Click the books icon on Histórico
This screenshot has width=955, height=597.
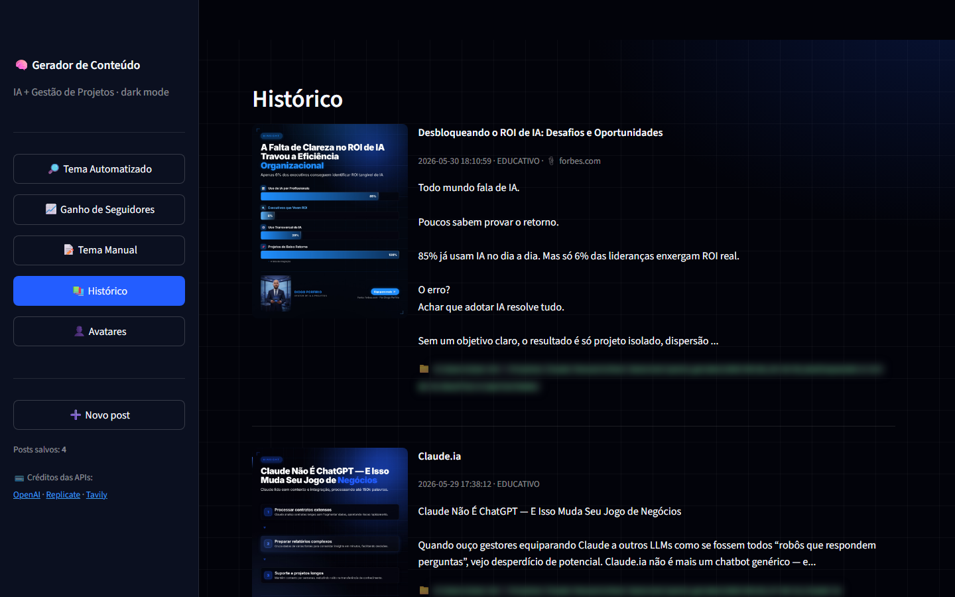[78, 291]
